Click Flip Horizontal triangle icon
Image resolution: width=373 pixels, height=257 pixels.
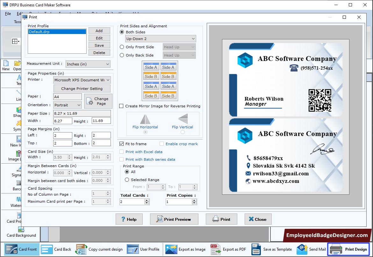(145, 119)
